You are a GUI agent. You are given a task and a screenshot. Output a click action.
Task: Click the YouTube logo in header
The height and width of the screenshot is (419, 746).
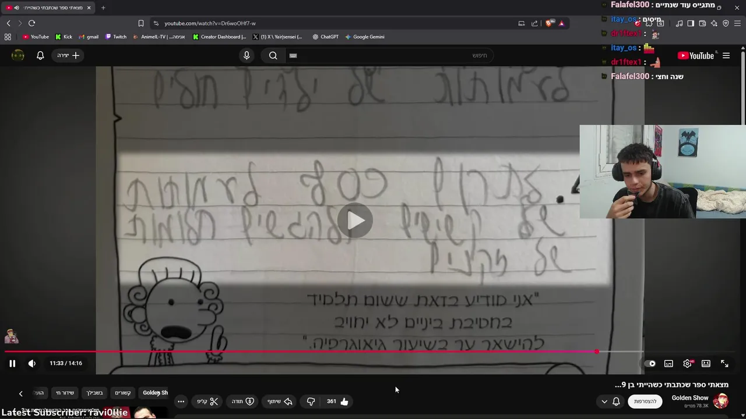(x=696, y=56)
